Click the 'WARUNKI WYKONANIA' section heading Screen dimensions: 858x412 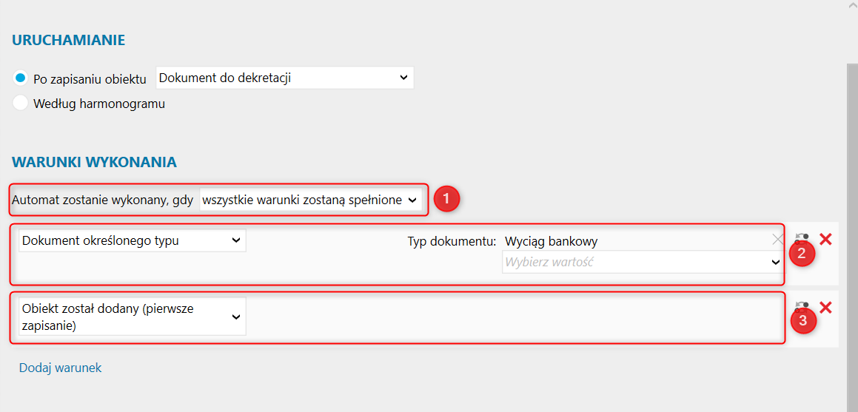pos(94,162)
